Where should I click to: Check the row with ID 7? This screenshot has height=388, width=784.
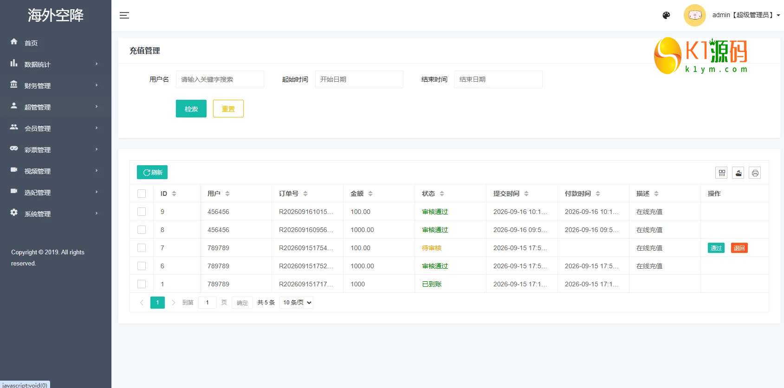click(142, 248)
